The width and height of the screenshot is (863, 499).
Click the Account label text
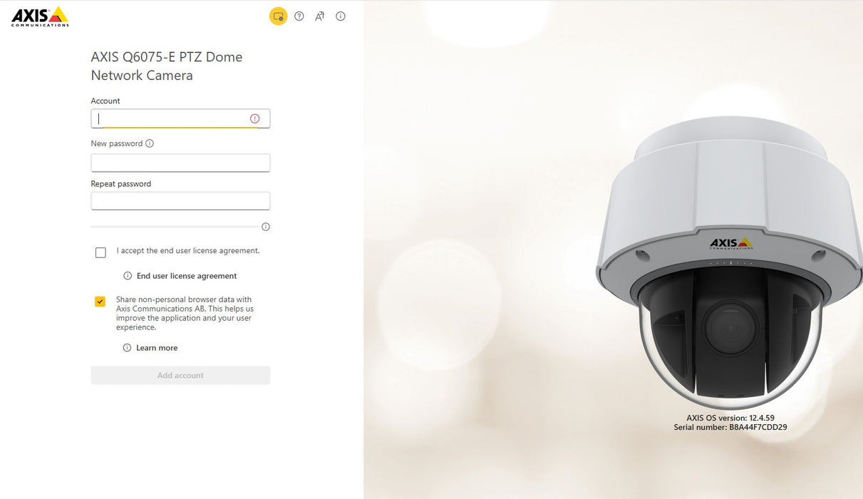[x=105, y=101]
